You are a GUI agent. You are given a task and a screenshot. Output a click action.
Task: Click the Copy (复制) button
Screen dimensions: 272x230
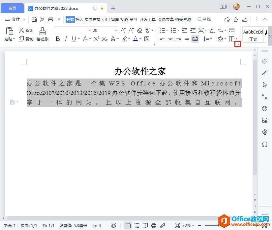click(26, 39)
